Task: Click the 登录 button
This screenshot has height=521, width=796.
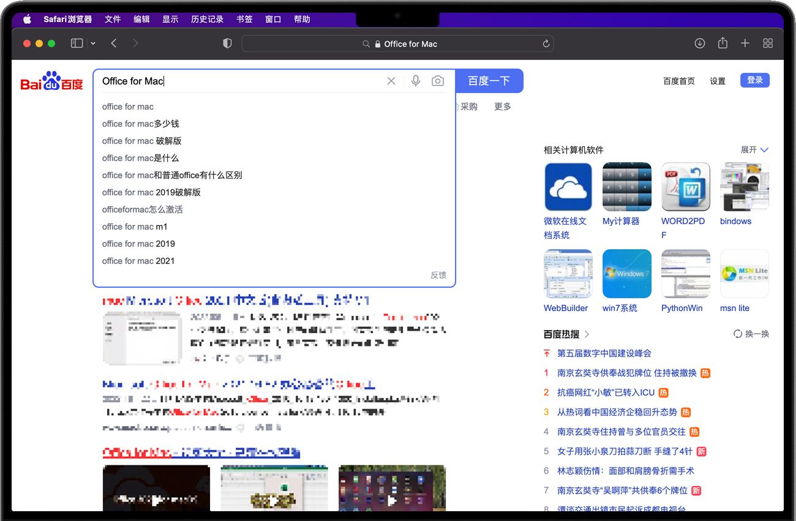Action: pos(755,80)
